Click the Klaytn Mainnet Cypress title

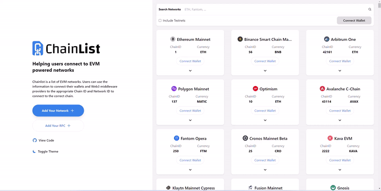pos(194,188)
